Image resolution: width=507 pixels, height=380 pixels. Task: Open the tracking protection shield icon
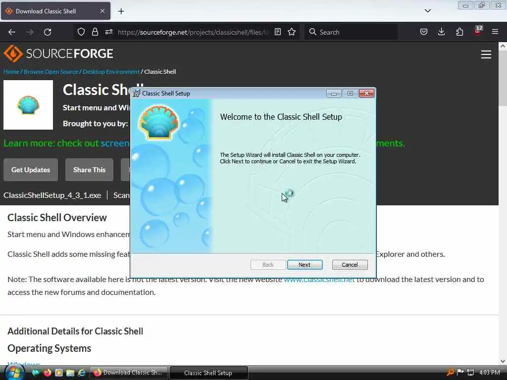click(x=81, y=32)
